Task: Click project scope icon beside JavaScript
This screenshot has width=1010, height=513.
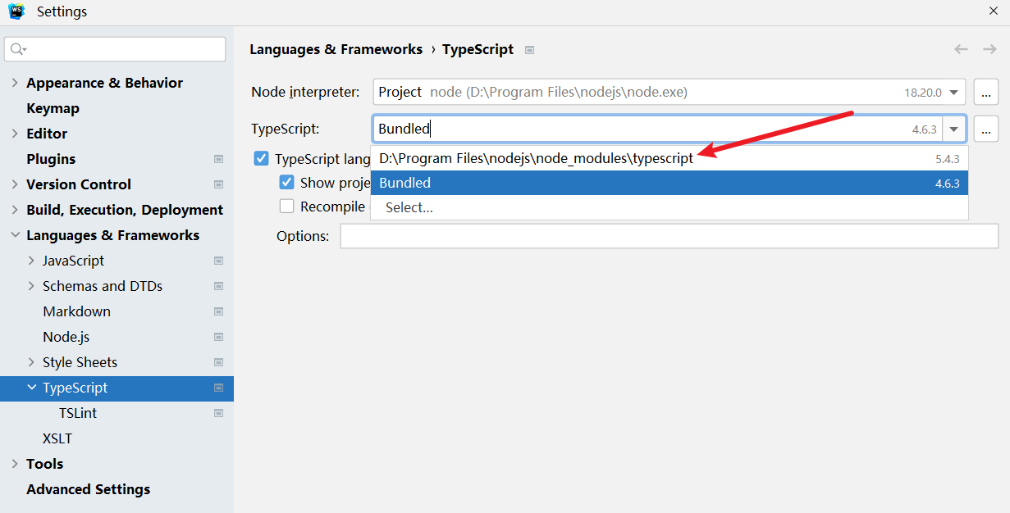Action: (x=218, y=261)
